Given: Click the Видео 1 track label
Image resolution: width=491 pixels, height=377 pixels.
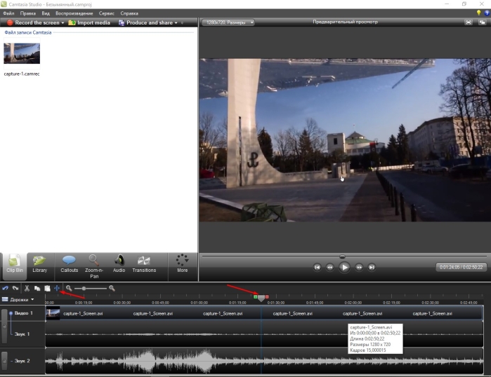Looking at the screenshot, I should coord(23,313).
